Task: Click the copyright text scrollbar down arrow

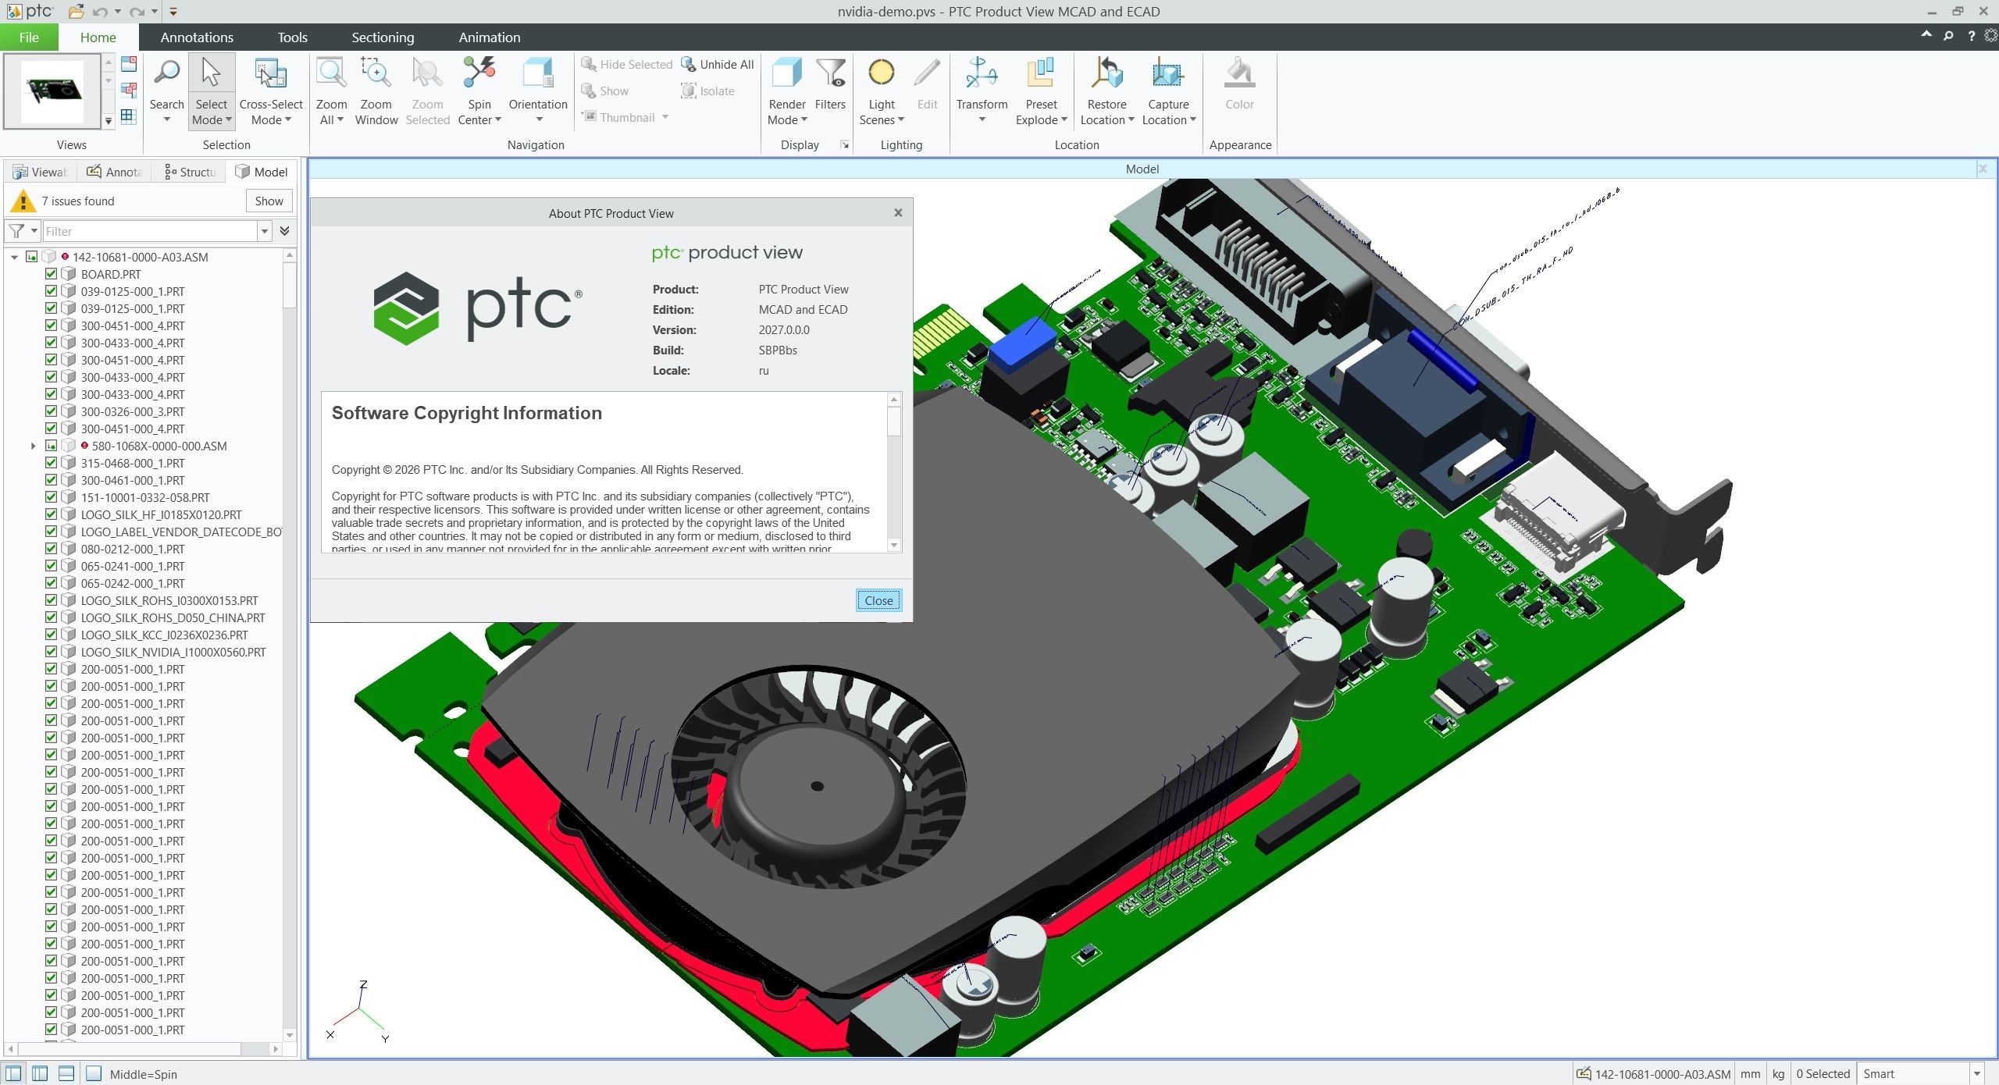Action: [894, 546]
